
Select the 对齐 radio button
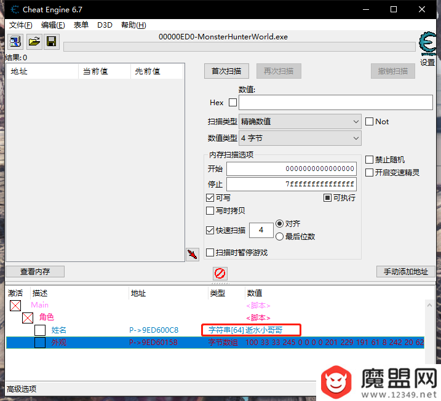[279, 223]
